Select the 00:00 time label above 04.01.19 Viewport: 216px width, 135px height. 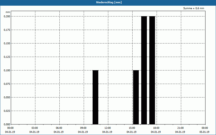click(x=10, y=128)
